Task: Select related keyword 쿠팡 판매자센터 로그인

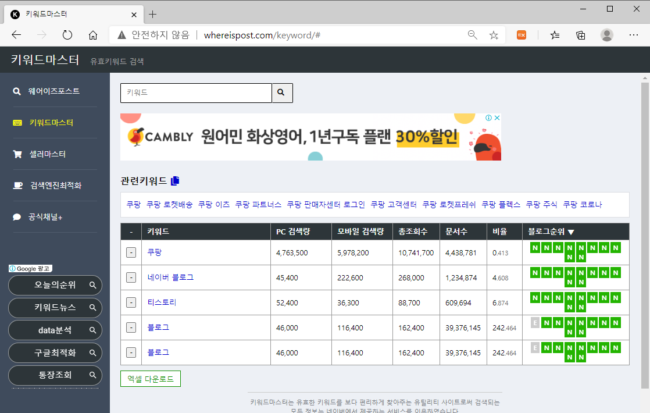Action: point(326,204)
